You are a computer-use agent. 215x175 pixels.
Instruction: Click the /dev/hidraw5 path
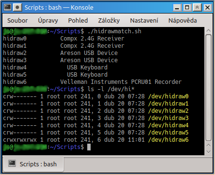(x=168, y=133)
